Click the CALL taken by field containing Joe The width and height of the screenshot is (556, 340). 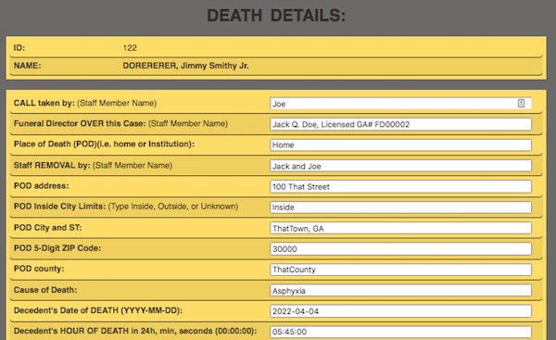tap(400, 104)
